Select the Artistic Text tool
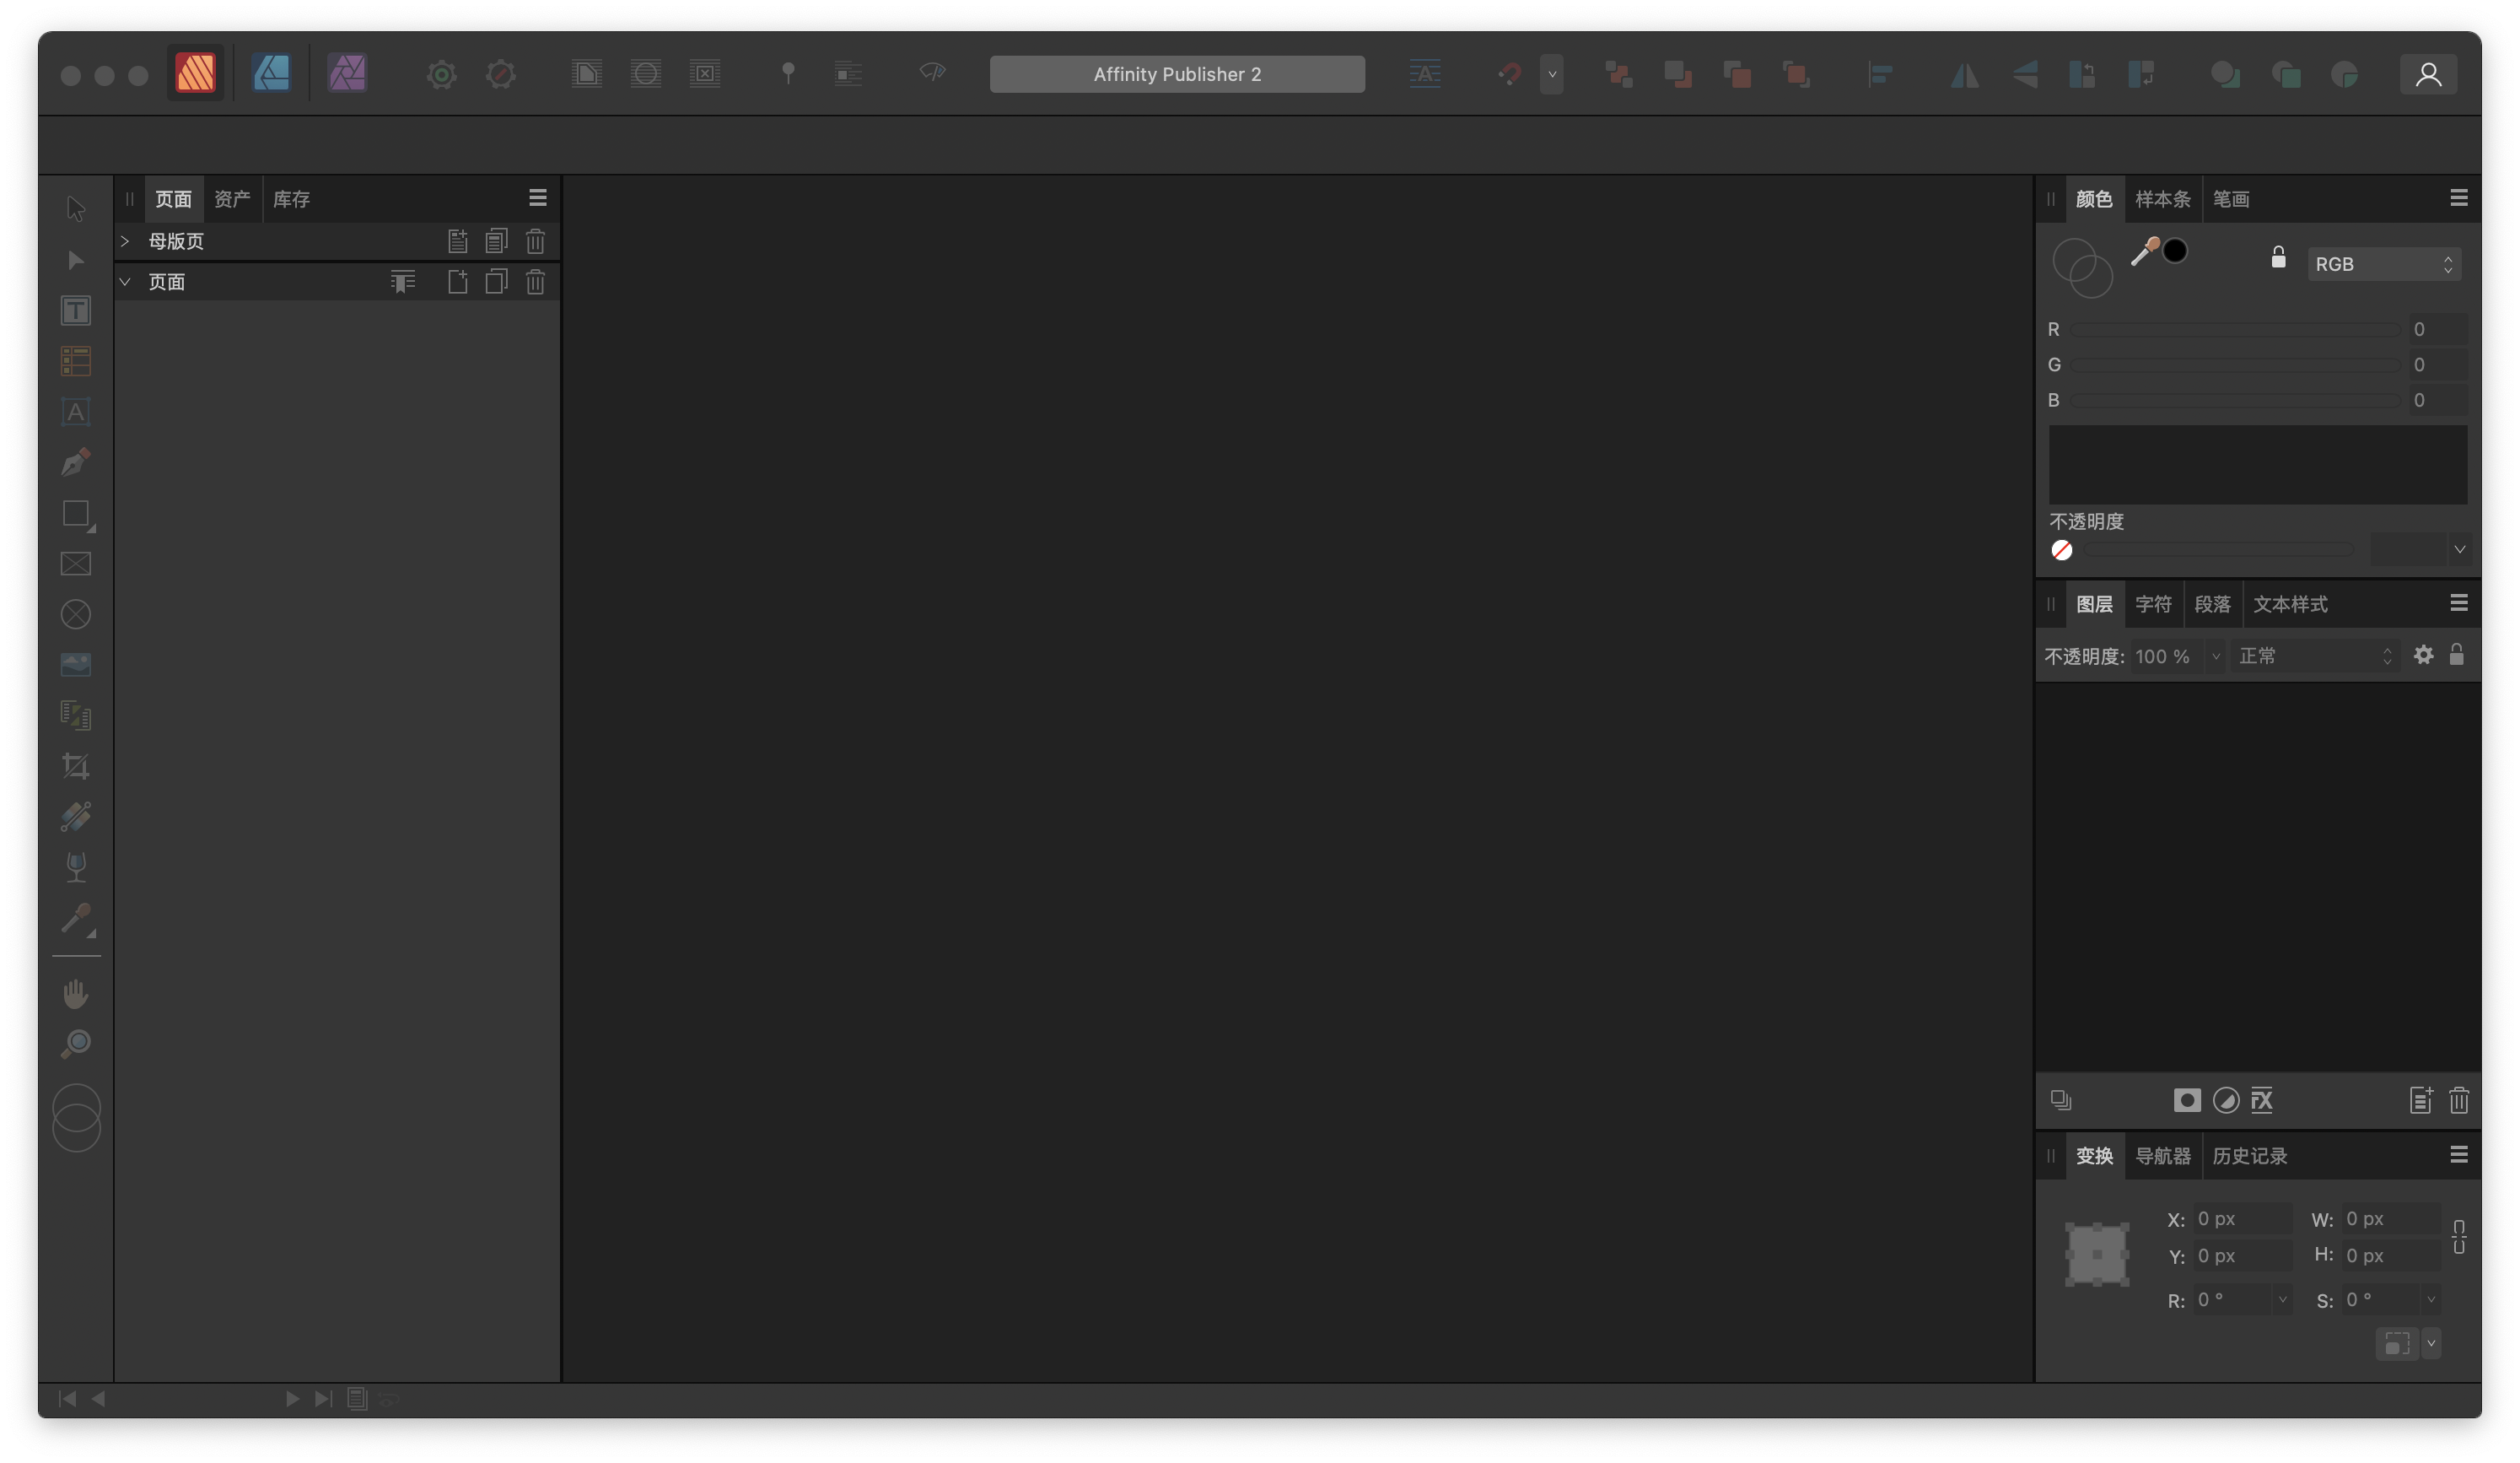The image size is (2520, 1463). tap(76, 413)
